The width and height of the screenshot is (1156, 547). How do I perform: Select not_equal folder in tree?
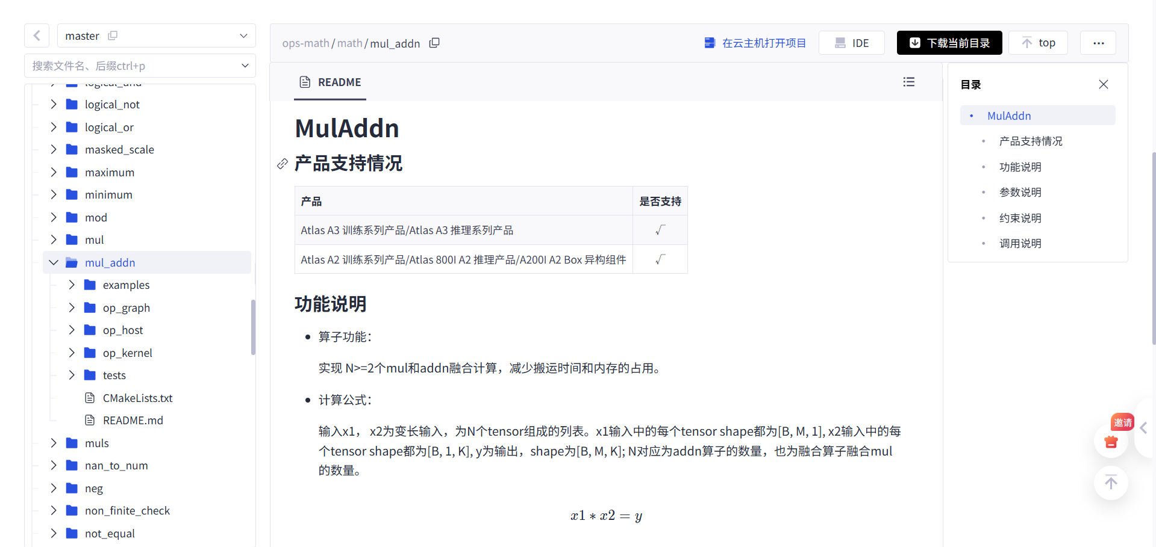click(x=110, y=533)
